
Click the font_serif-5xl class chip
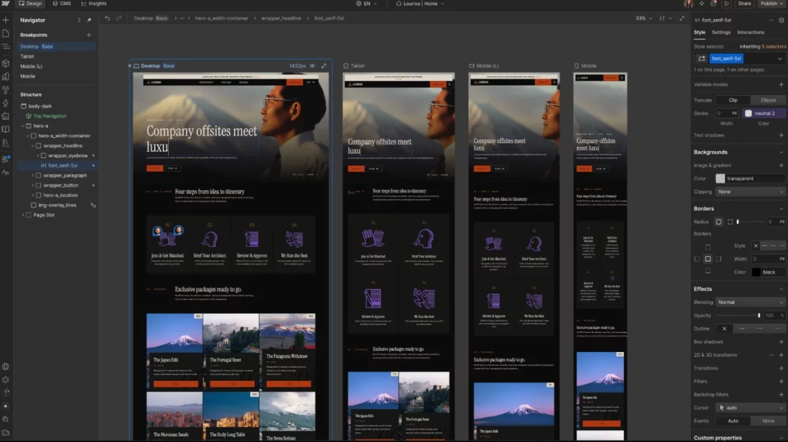[726, 58]
